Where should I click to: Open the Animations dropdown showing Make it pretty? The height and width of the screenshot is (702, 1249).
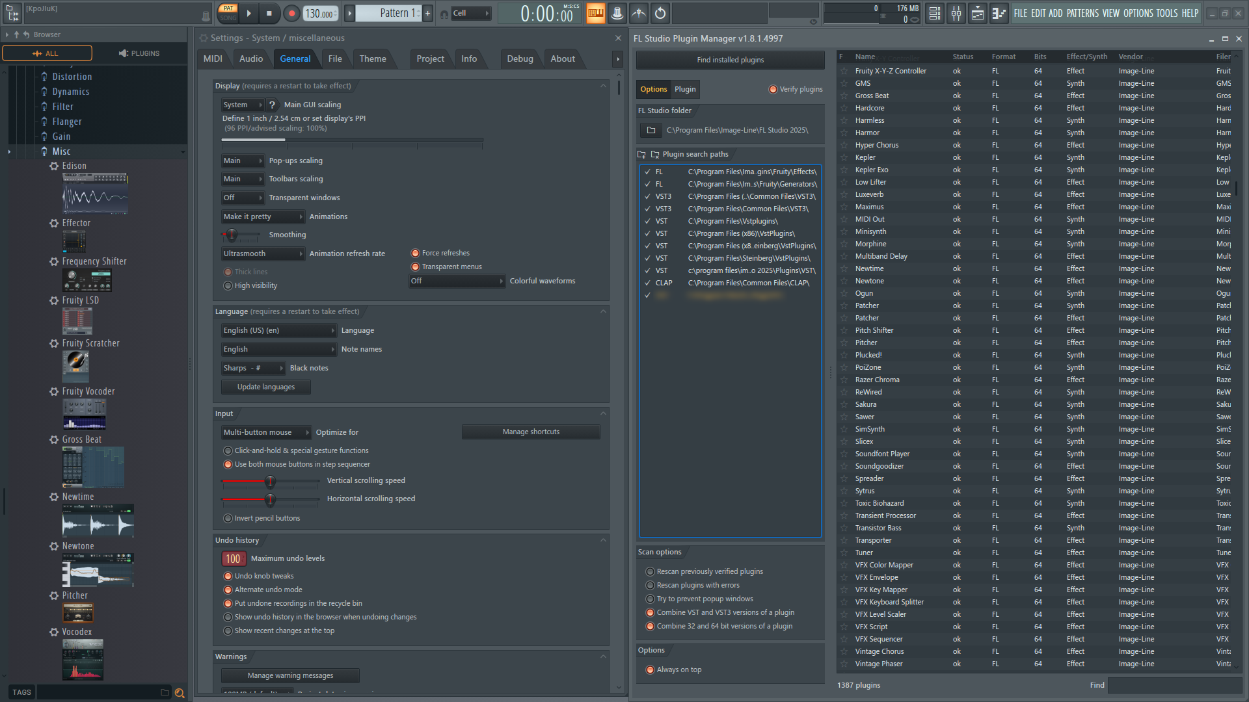(x=263, y=217)
